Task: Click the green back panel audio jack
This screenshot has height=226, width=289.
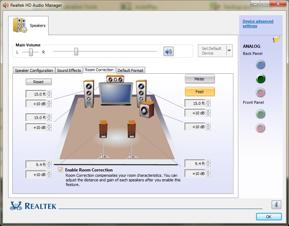Action: 261,79
